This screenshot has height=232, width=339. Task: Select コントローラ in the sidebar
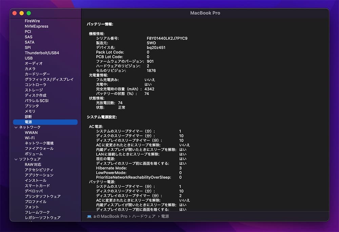[36, 85]
